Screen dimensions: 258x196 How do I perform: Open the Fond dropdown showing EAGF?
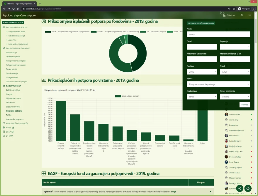235,72
